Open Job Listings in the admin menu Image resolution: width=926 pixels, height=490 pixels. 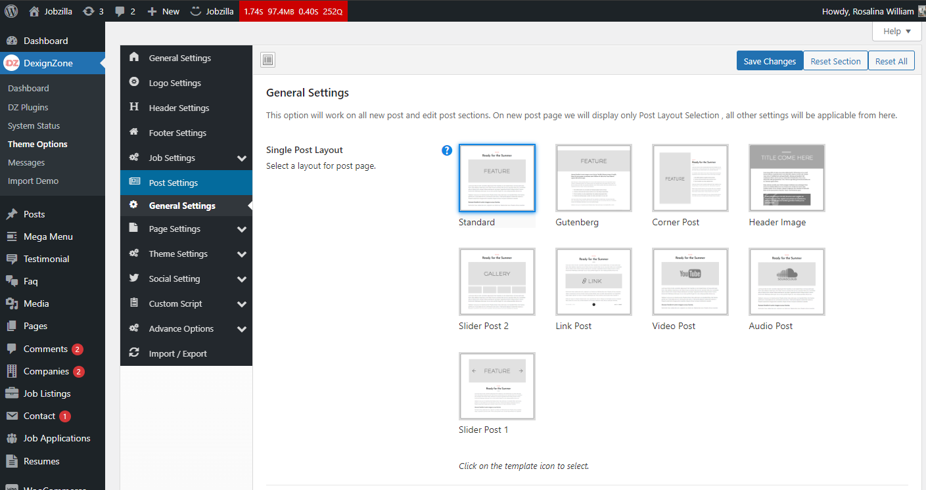47,393
